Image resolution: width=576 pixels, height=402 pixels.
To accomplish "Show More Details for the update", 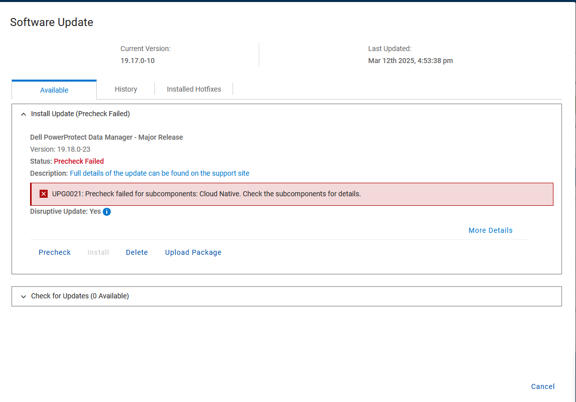I will click(x=490, y=230).
